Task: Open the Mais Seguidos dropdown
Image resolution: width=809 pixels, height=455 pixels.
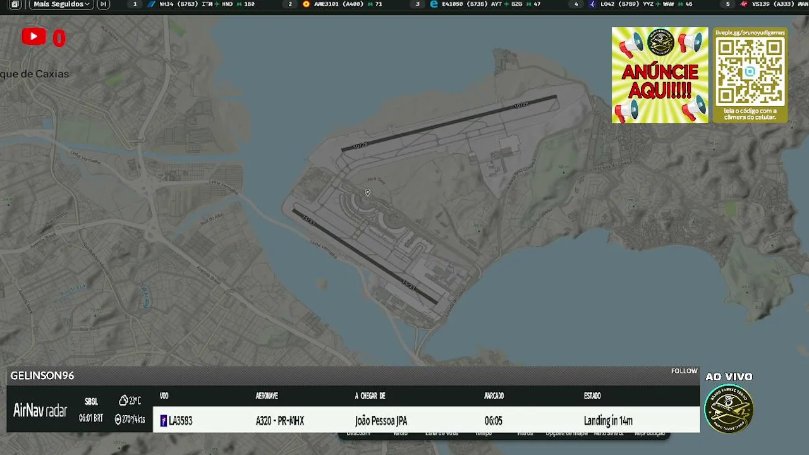Action: [61, 4]
